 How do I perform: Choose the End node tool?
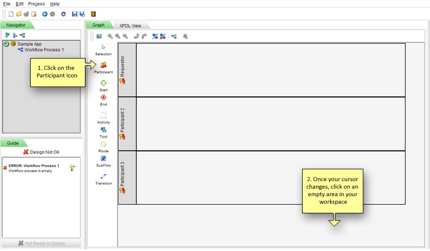tap(103, 97)
